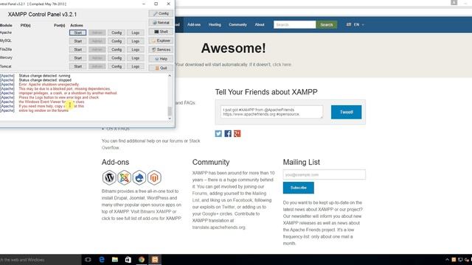Screen dimensions: 472x265
Task: Click the blue Tweet! button
Action: tap(346, 112)
